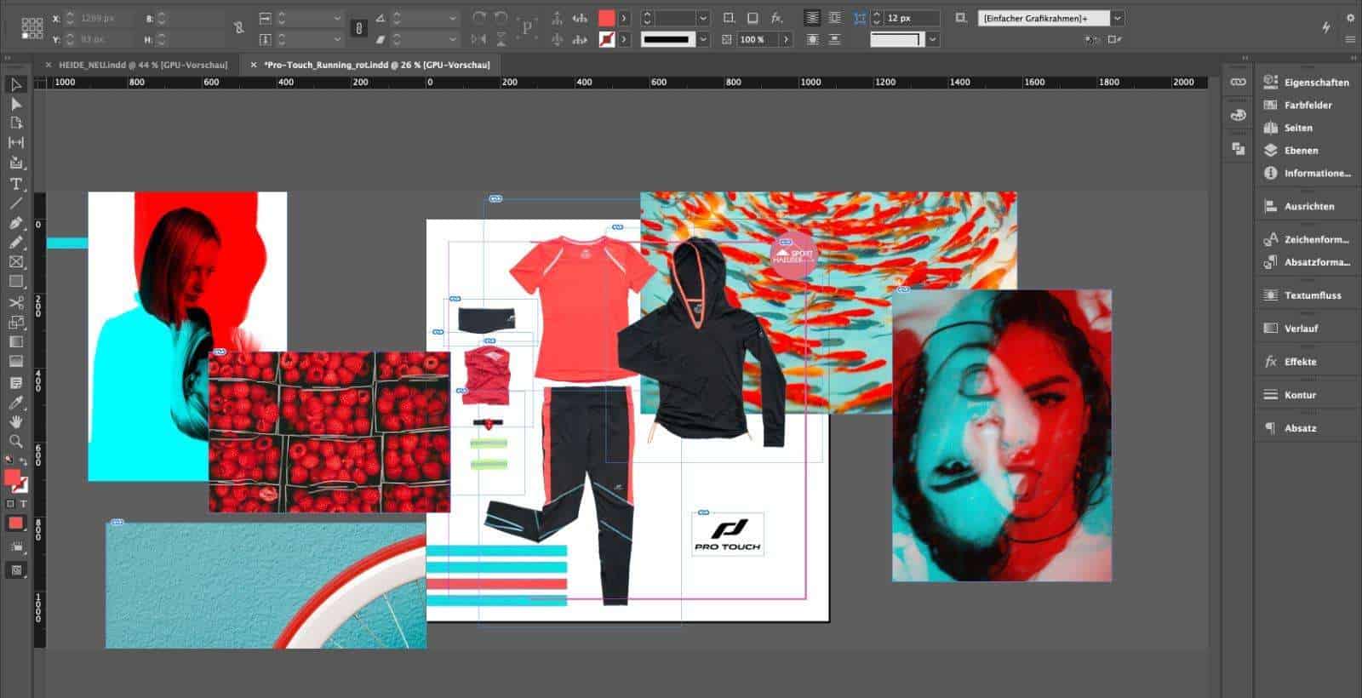Select the Note tool
This screenshot has width=1362, height=698.
(x=15, y=383)
